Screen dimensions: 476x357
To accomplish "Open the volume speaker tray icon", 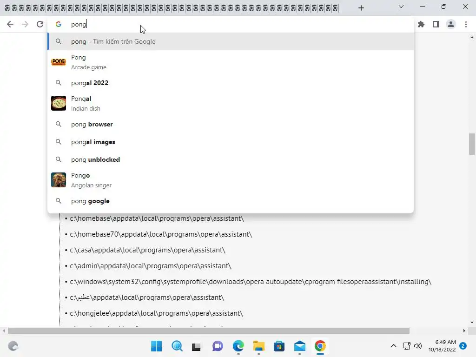I will pyautogui.click(x=418, y=346).
